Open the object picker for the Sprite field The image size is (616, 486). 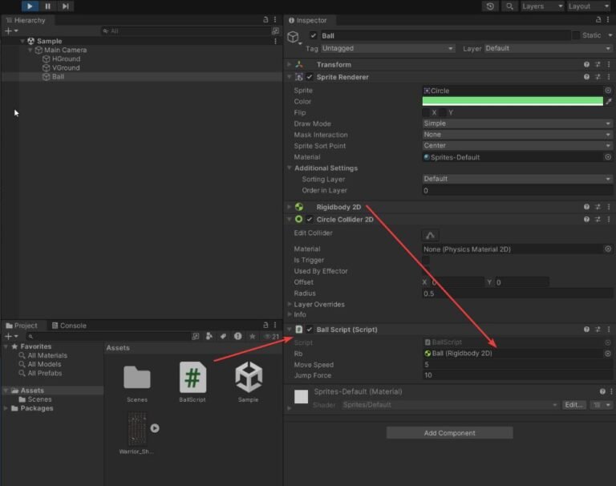click(608, 91)
